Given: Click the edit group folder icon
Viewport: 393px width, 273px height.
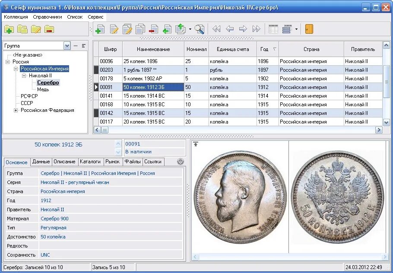Looking at the screenshot, I should [36, 29].
